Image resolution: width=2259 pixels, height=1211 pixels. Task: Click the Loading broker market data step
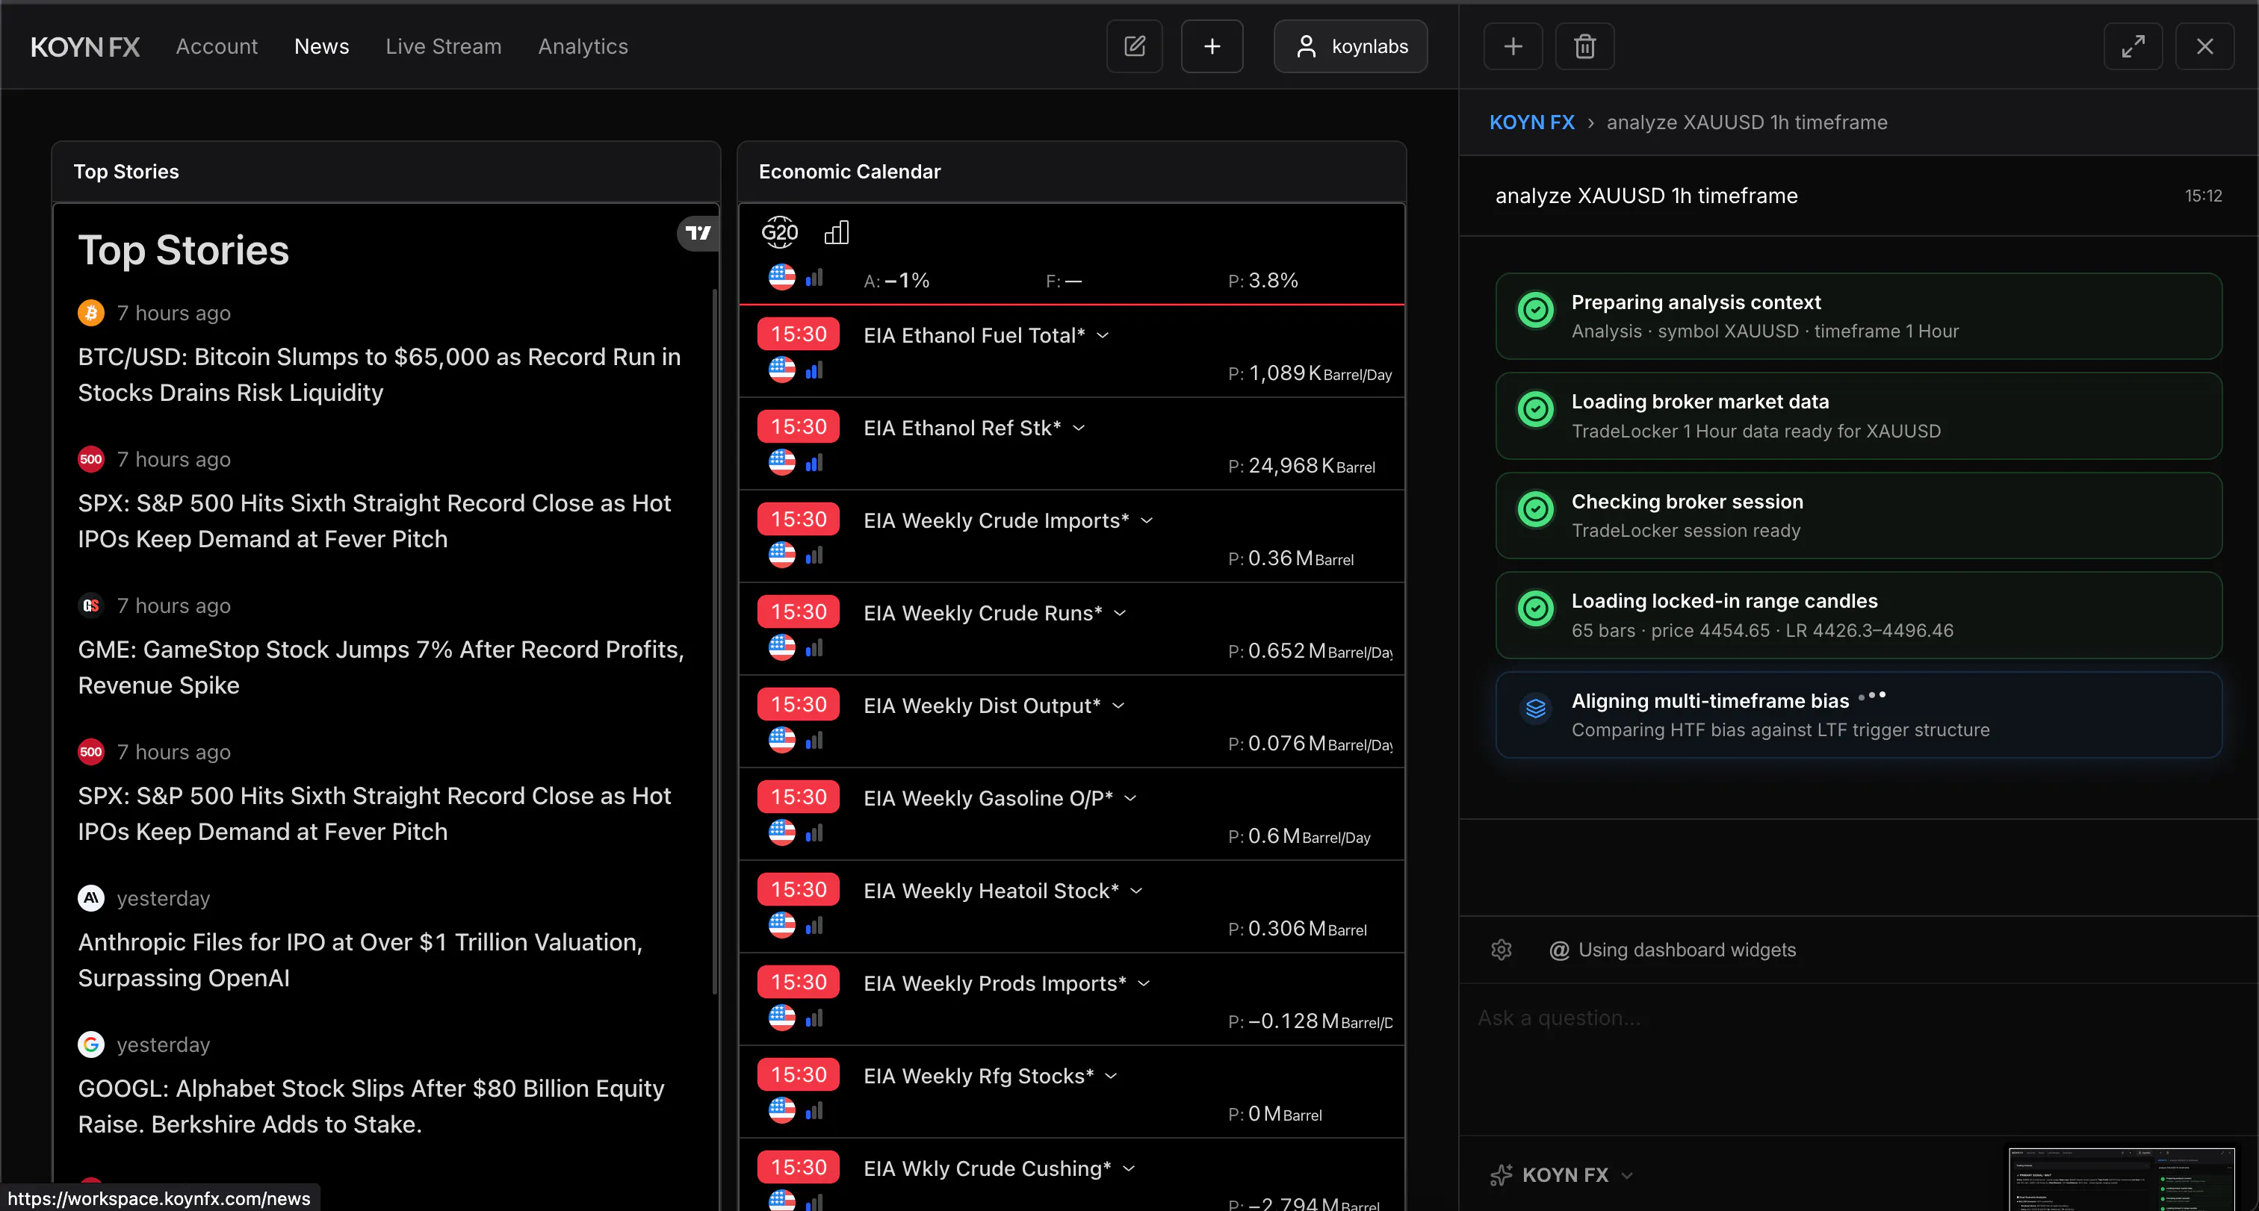click(1859, 416)
